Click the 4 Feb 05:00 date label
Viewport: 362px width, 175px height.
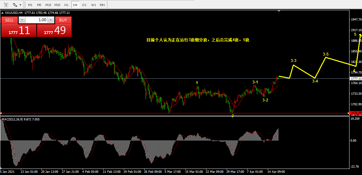pyautogui.click(x=91, y=172)
